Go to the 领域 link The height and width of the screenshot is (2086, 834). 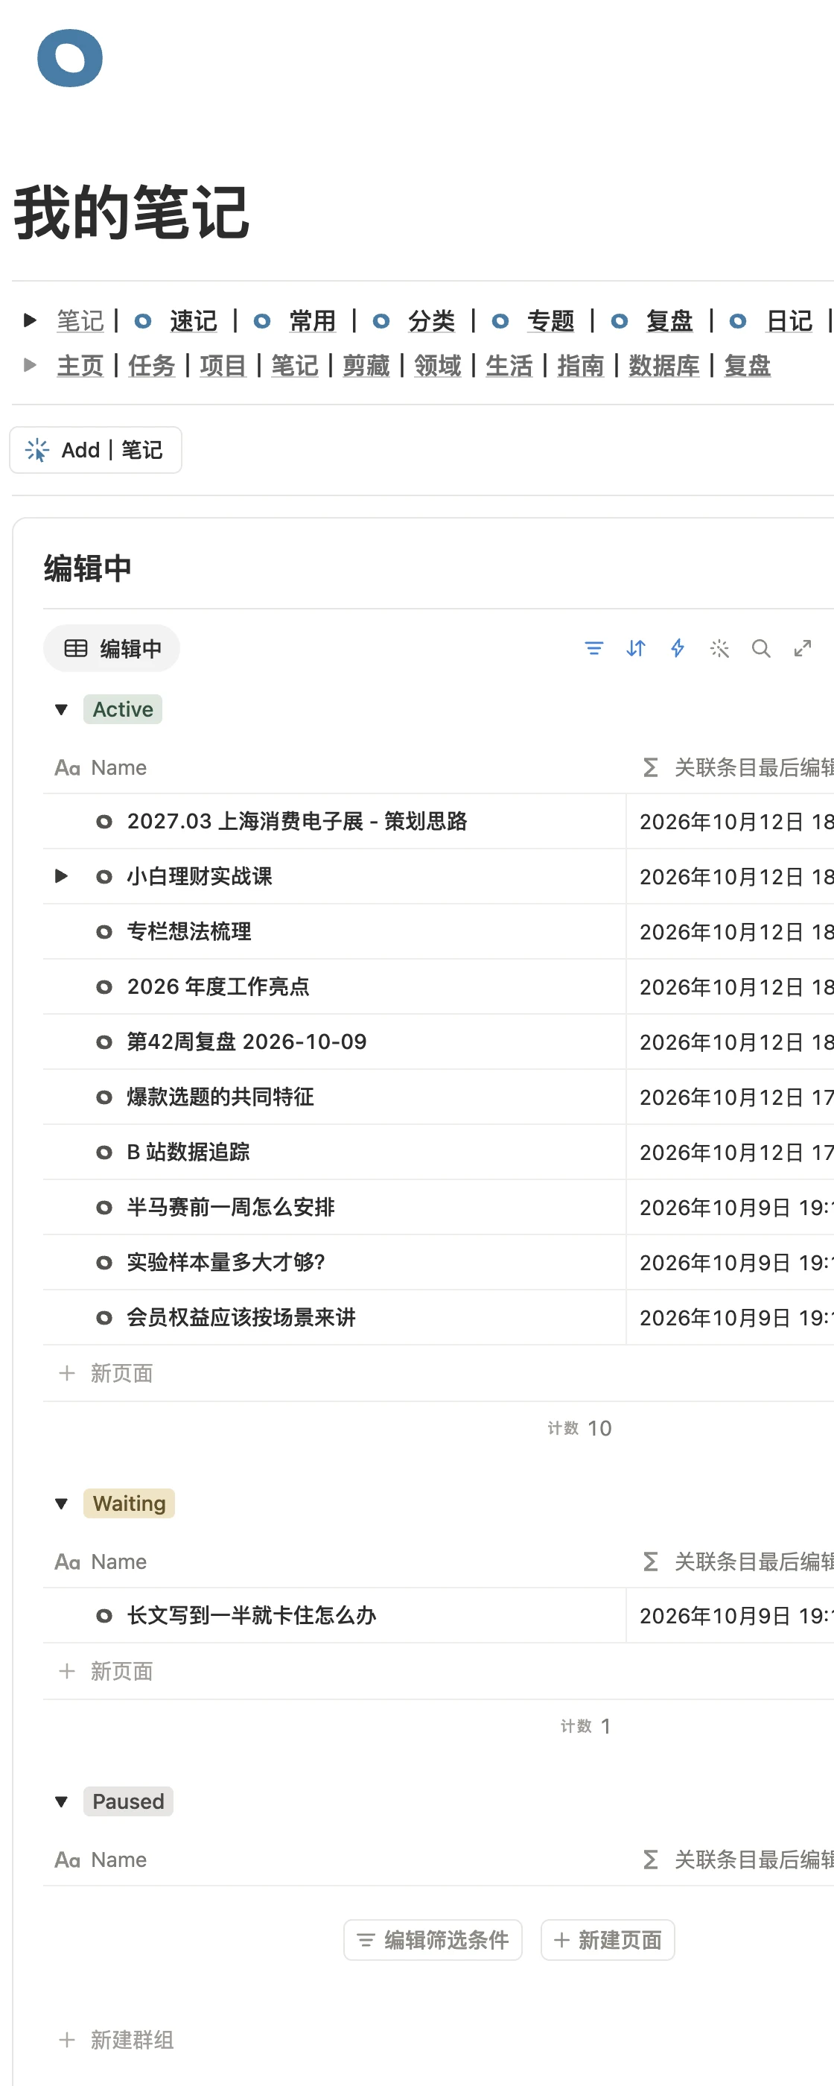[437, 366]
